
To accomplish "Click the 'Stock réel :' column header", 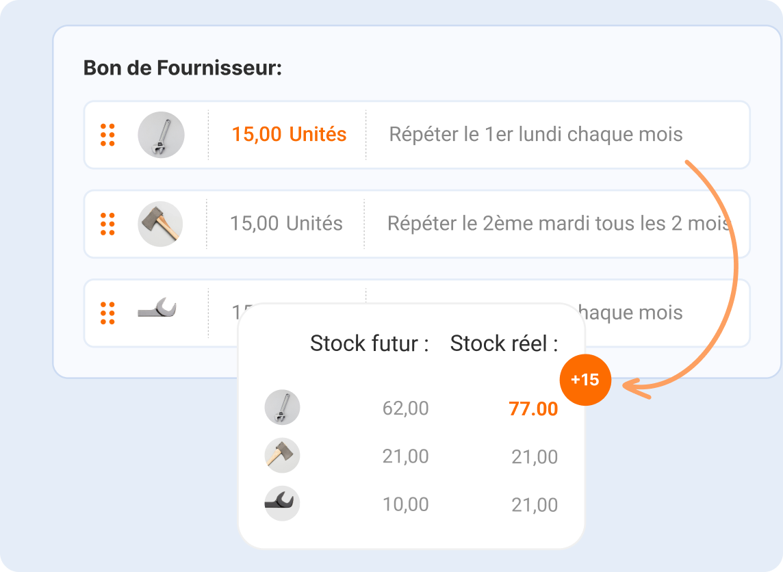I will tap(504, 343).
